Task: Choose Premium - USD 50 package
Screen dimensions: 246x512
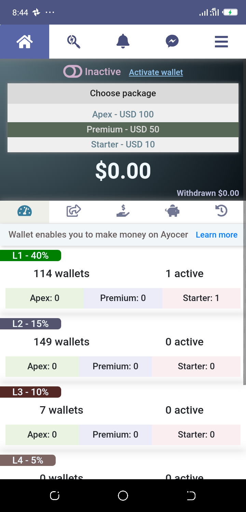Action: coord(123,129)
